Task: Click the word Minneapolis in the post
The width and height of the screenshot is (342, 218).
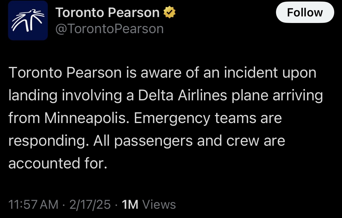Action: (85, 118)
